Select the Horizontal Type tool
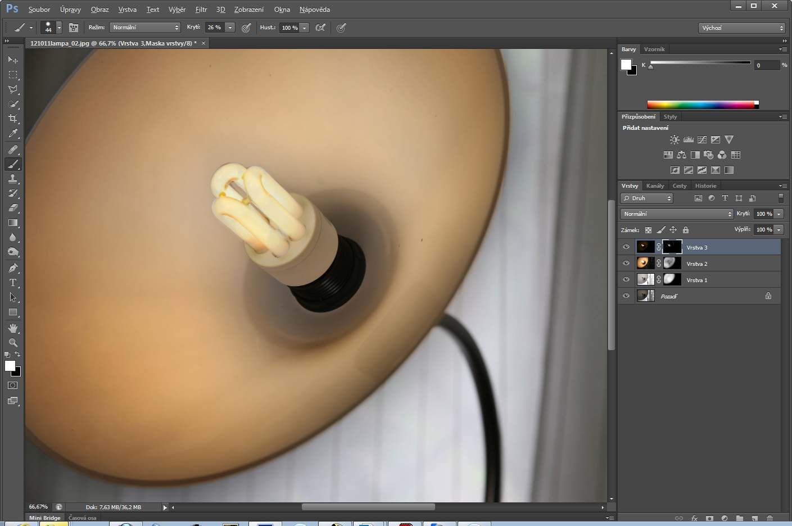Image resolution: width=792 pixels, height=526 pixels. [x=13, y=283]
